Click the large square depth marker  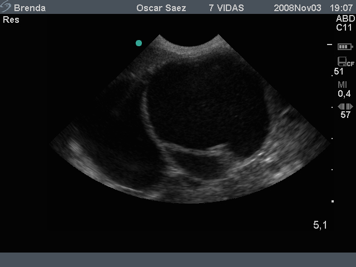pyautogui.click(x=333, y=201)
